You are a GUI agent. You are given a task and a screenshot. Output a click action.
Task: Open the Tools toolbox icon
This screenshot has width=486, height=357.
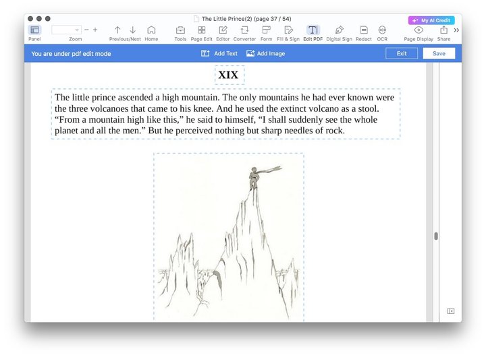pos(180,30)
